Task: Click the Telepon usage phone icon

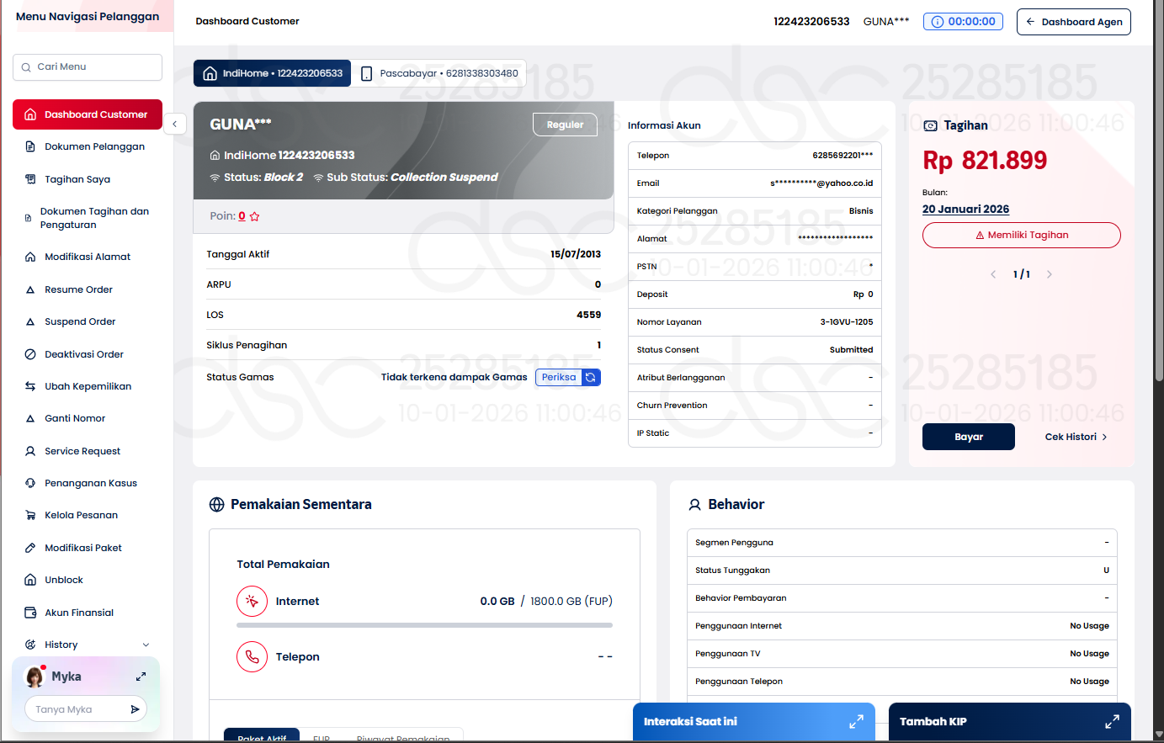Action: pyautogui.click(x=252, y=656)
